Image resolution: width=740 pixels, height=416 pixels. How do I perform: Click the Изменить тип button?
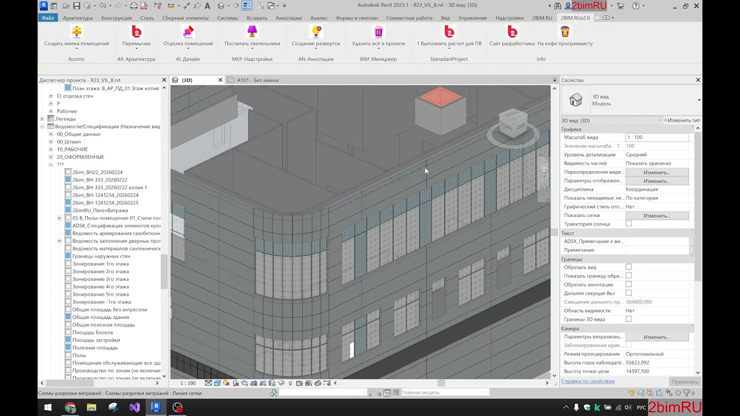[x=682, y=120]
